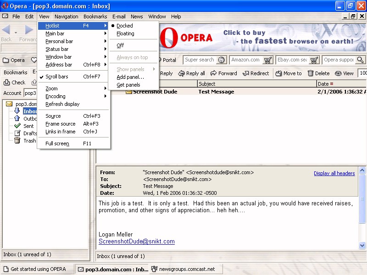Image resolution: width=367 pixels, height=275 pixels.
Task: Click the Ebay.com search cart icon
Action: (x=314, y=60)
